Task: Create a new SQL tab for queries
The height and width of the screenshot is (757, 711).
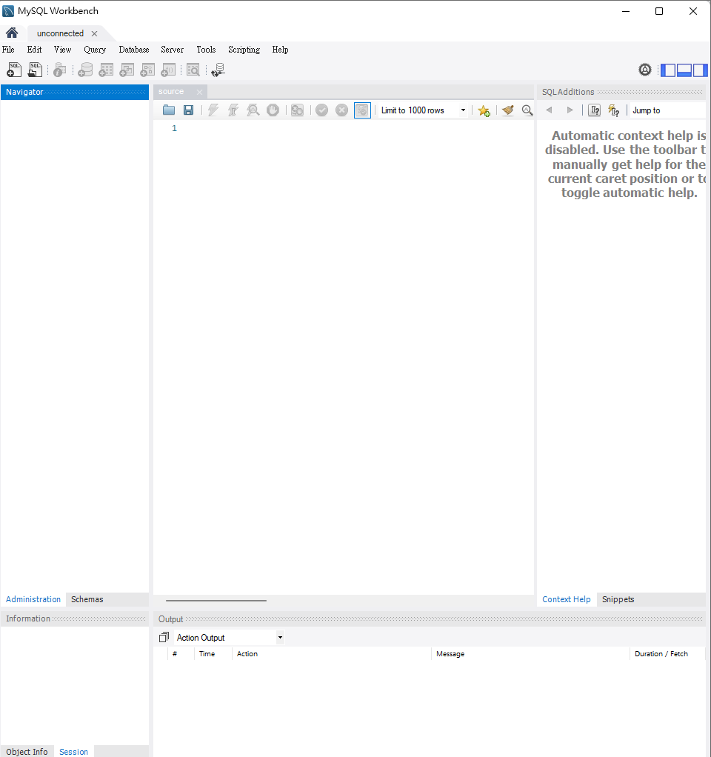Action: tap(14, 70)
